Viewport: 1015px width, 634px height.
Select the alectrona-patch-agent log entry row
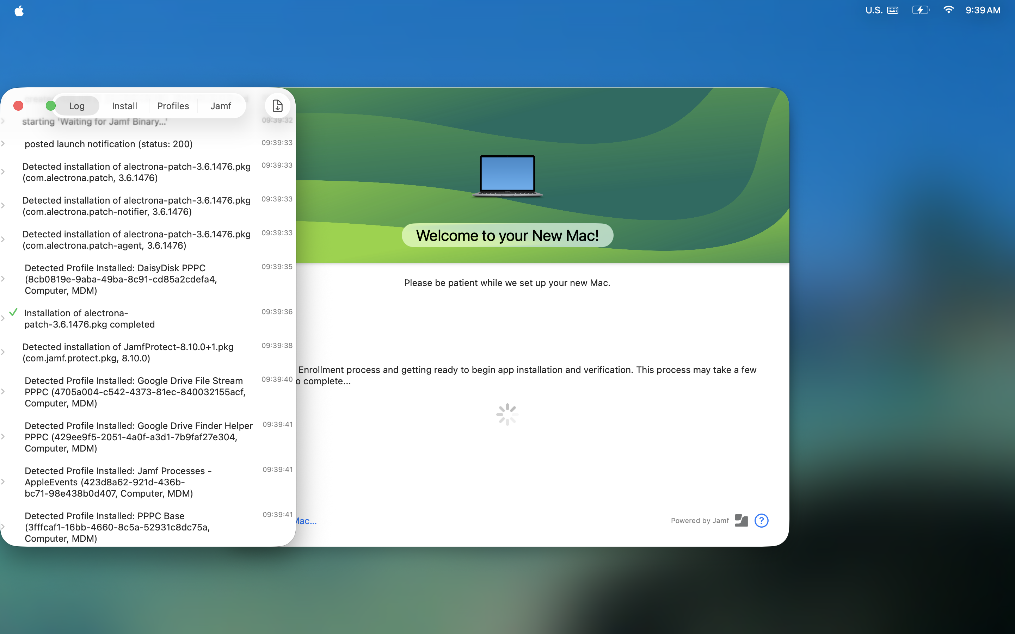pos(136,240)
